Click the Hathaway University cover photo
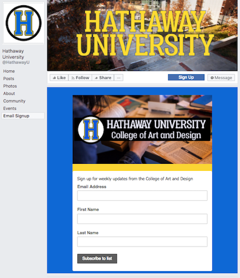The height and width of the screenshot is (278, 240). 142,35
